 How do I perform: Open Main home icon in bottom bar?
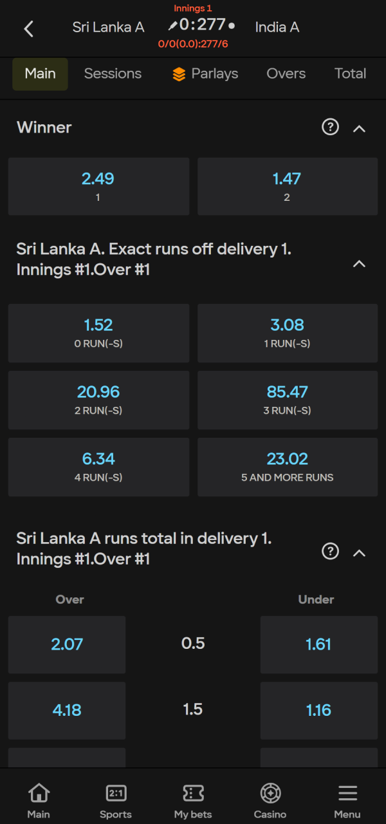click(x=39, y=792)
